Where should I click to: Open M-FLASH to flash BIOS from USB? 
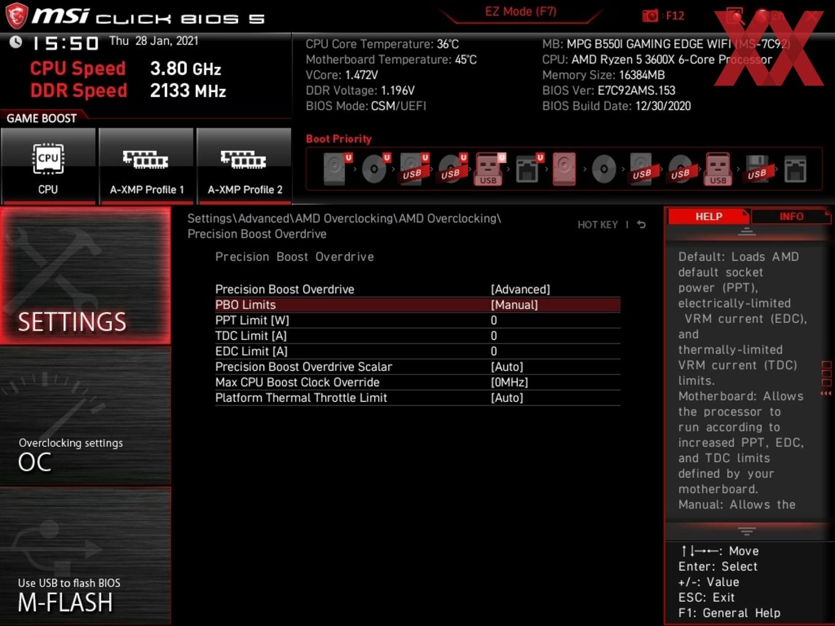click(85, 557)
